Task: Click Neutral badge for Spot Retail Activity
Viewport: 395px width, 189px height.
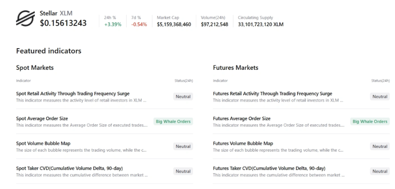Action: pyautogui.click(x=183, y=96)
